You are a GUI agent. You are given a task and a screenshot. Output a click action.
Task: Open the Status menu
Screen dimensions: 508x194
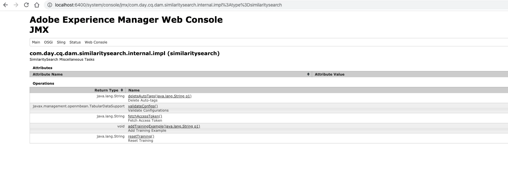75,42
